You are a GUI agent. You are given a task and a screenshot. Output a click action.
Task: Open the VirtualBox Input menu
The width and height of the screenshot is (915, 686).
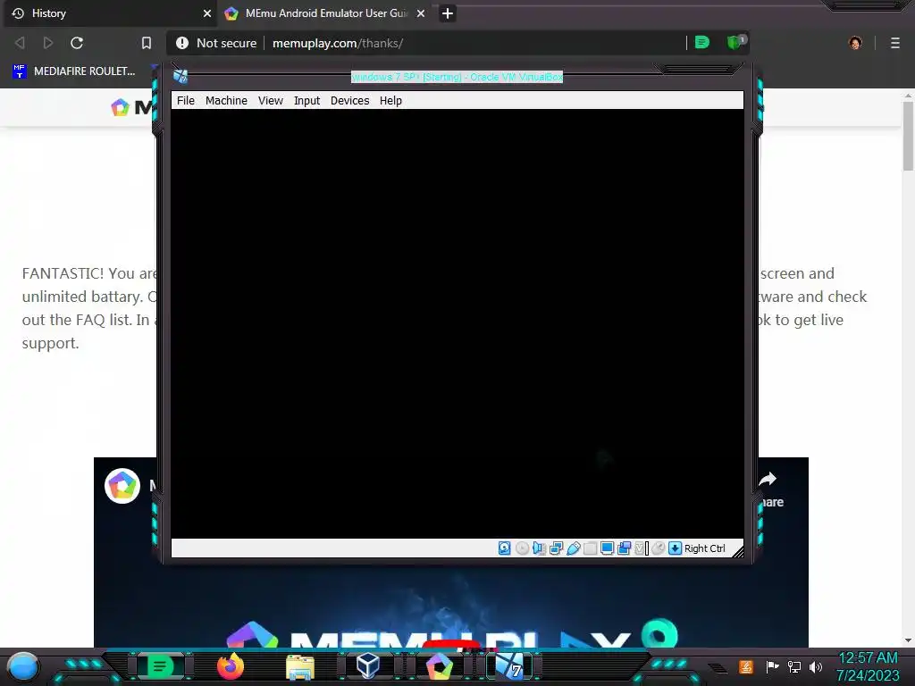[307, 100]
